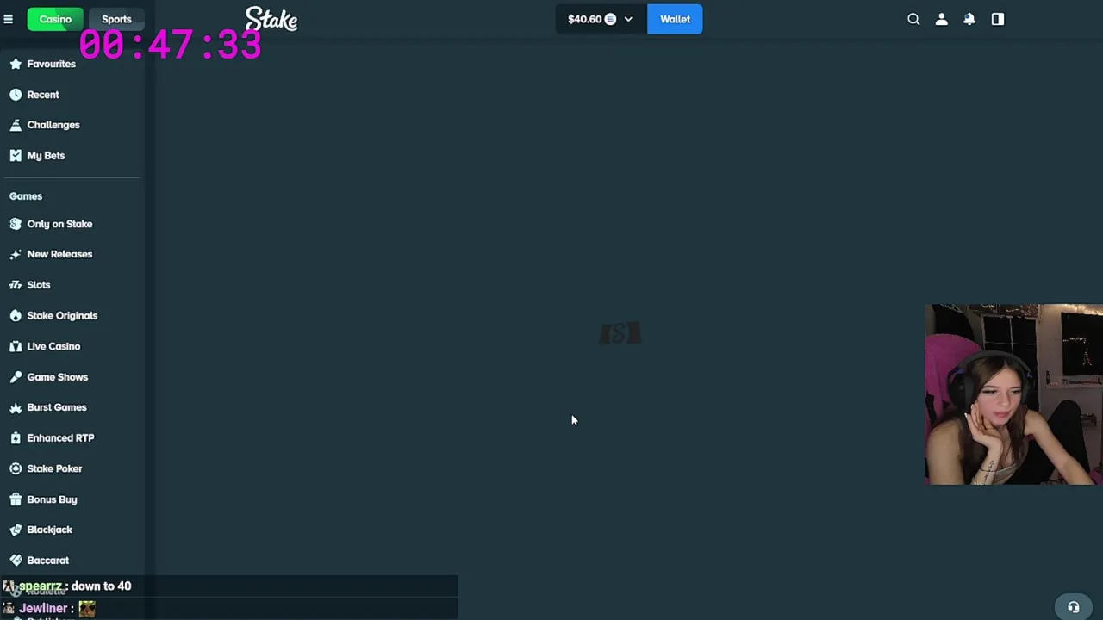Viewport: 1103px width, 620px height.
Task: Click the Burst Games icon
Action: point(16,407)
